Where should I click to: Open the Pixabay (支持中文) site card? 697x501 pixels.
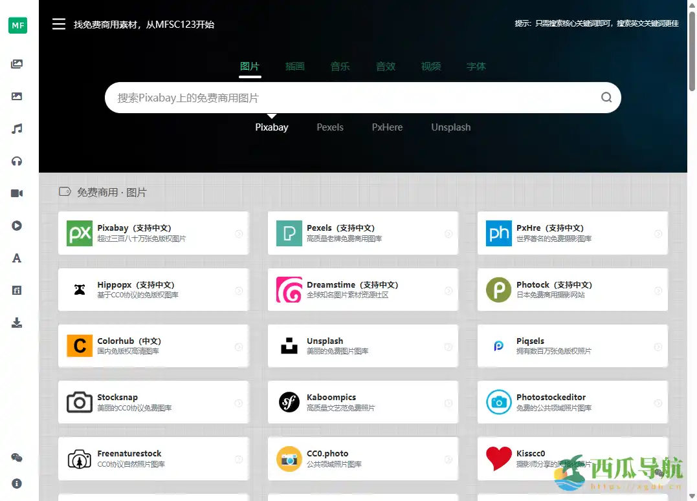[153, 233]
